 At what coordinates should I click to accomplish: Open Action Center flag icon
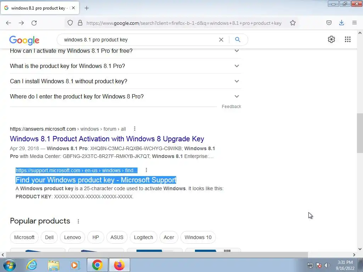tap(319, 265)
